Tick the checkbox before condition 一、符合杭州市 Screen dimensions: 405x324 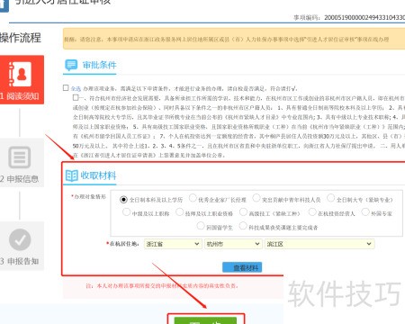coord(76,97)
